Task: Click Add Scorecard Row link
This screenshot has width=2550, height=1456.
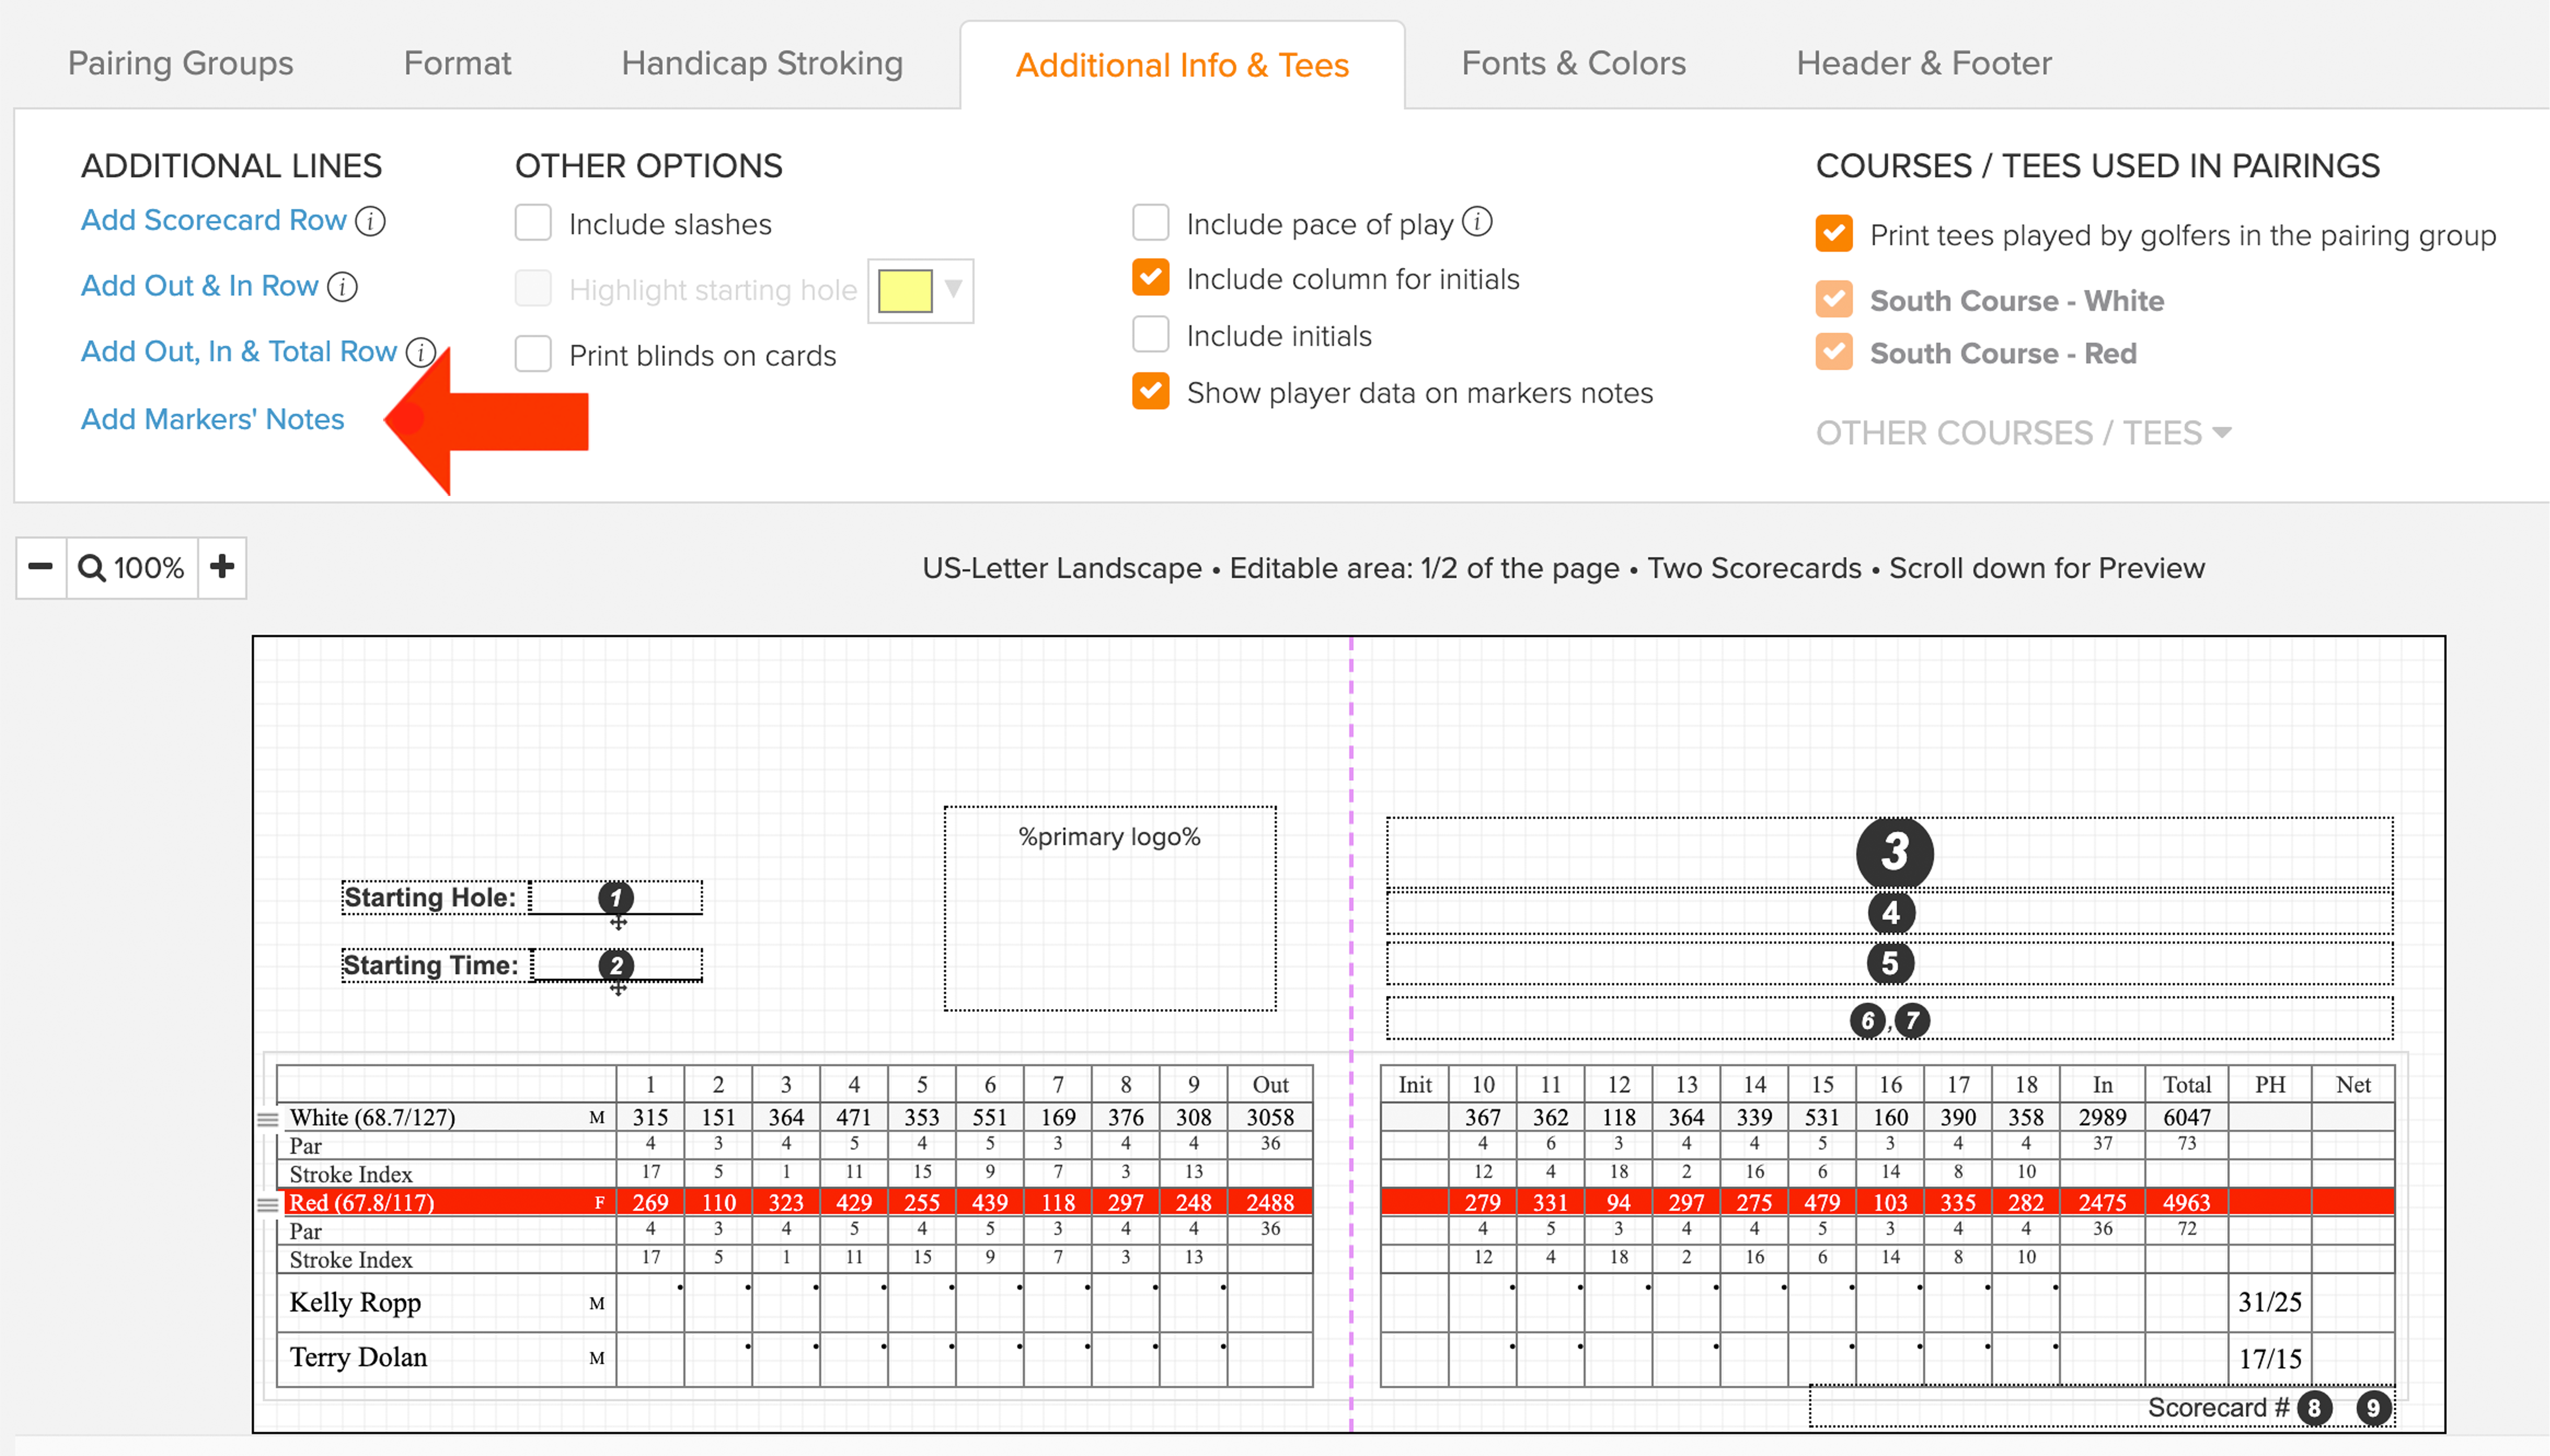Action: (x=213, y=220)
